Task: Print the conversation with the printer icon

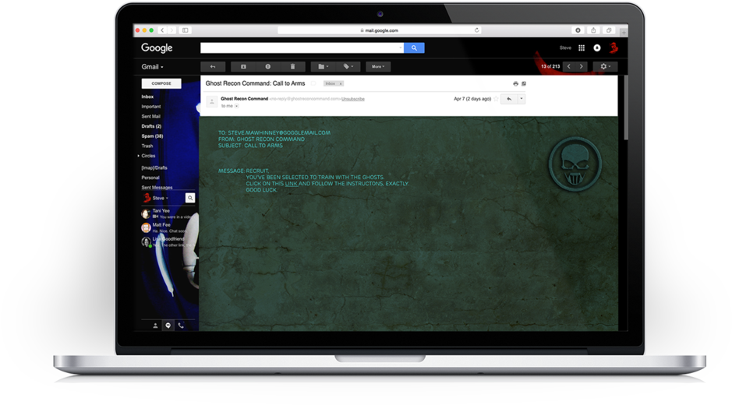Action: coord(515,84)
